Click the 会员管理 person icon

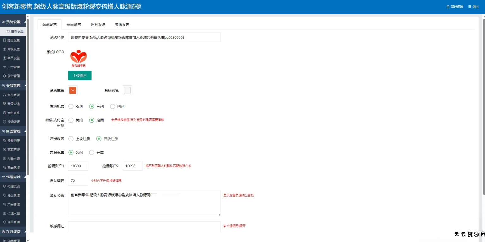[x=4, y=95]
